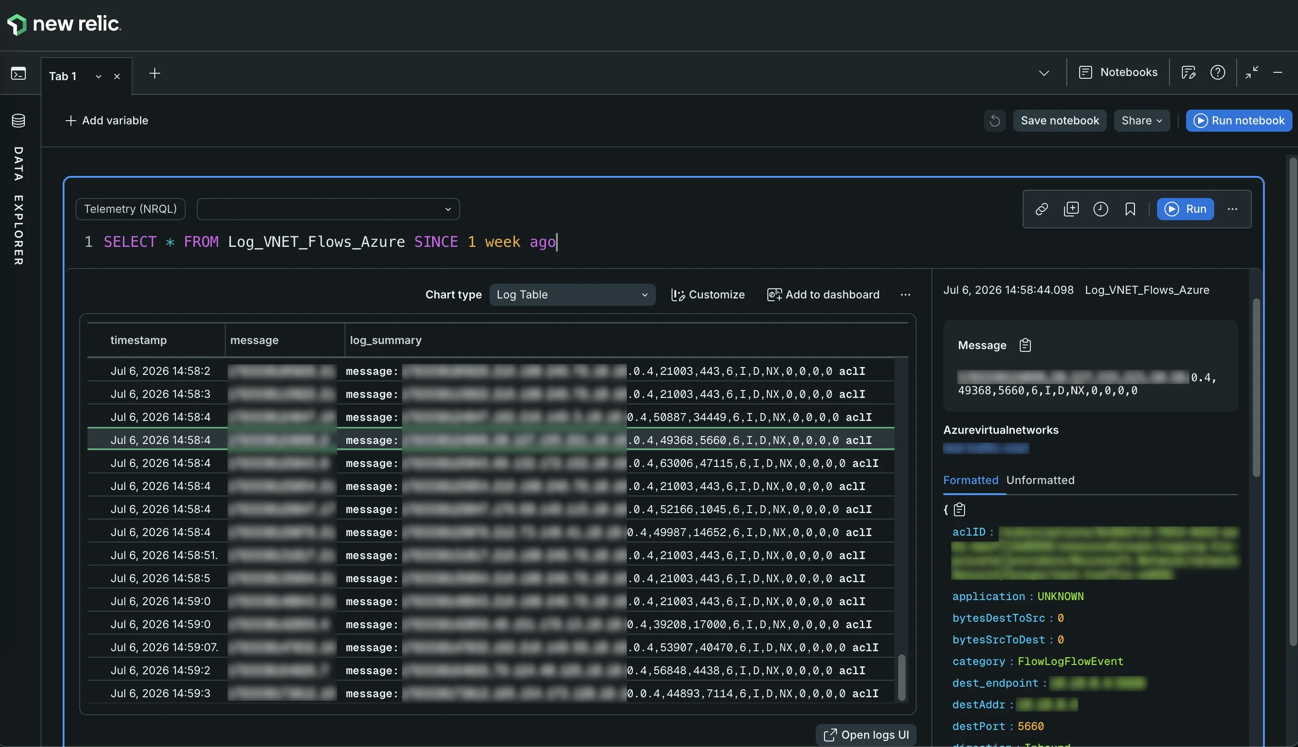
Task: Click the bytesDestToSrc attribute
Action: (x=1008, y=618)
